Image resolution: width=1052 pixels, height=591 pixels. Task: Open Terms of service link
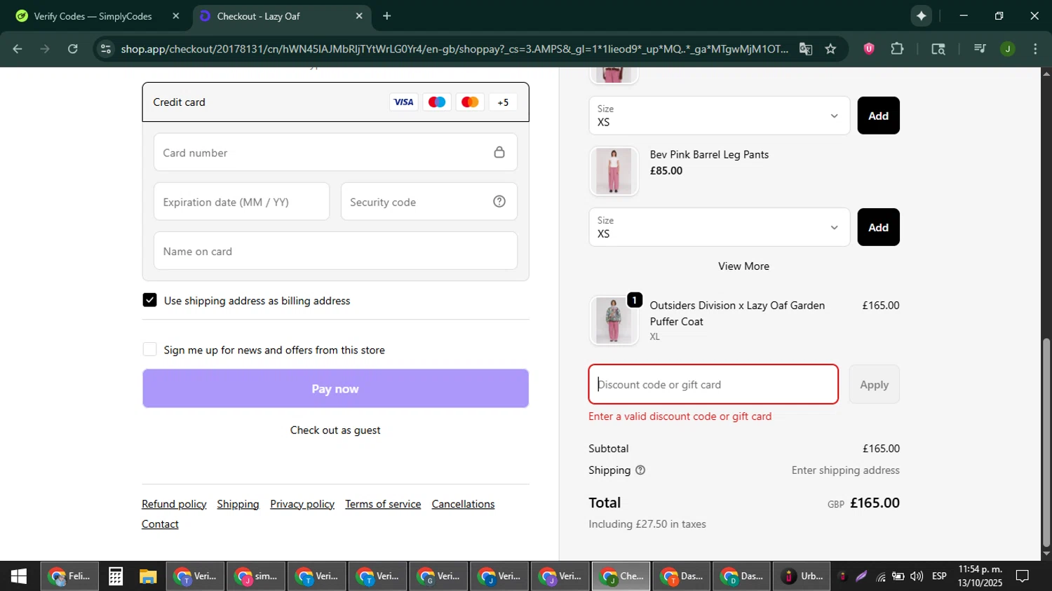(383, 504)
